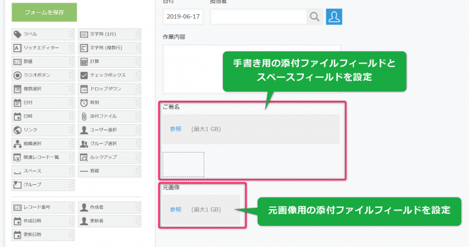Select the 添付ファイル paperclip icon

[x=84, y=116]
